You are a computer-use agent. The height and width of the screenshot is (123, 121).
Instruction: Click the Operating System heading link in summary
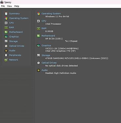tap(51, 14)
